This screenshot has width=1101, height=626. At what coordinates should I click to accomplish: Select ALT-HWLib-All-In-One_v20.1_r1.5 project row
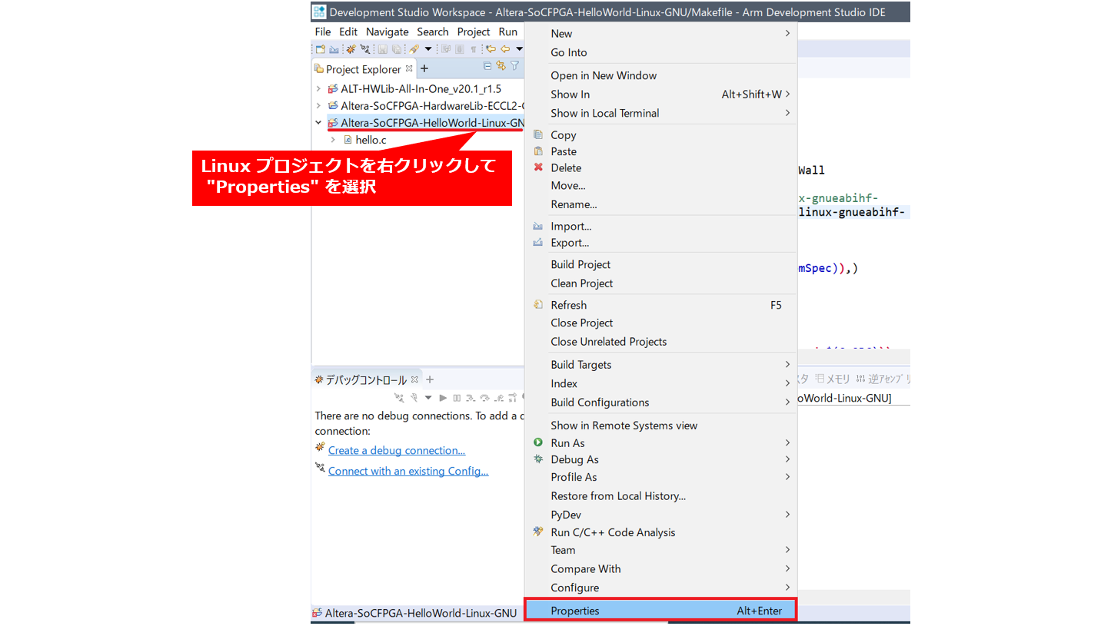coord(421,88)
